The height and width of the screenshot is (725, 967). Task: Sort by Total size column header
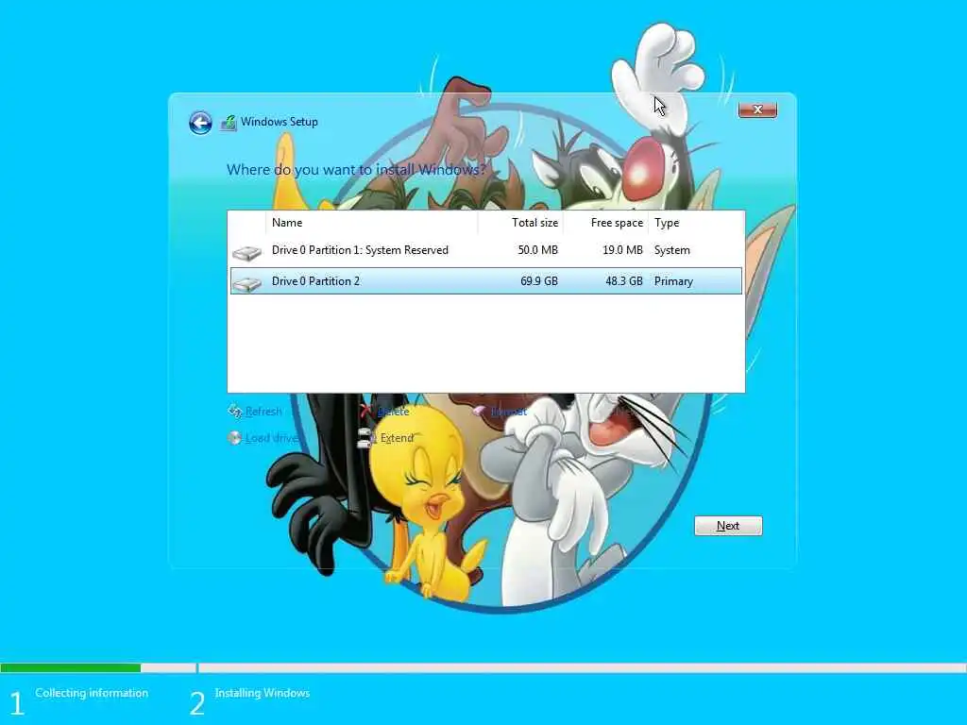[520, 223]
